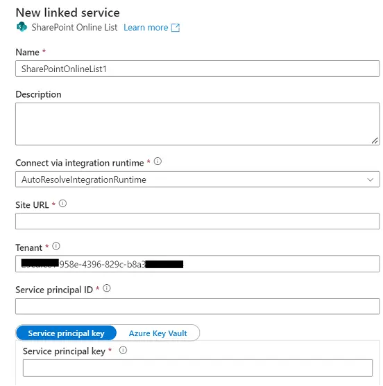
Task: Click the Service principal ID info icon
Action: [x=107, y=288]
